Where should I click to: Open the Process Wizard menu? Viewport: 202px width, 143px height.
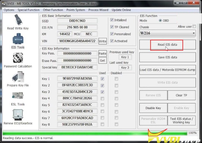click(x=98, y=10)
